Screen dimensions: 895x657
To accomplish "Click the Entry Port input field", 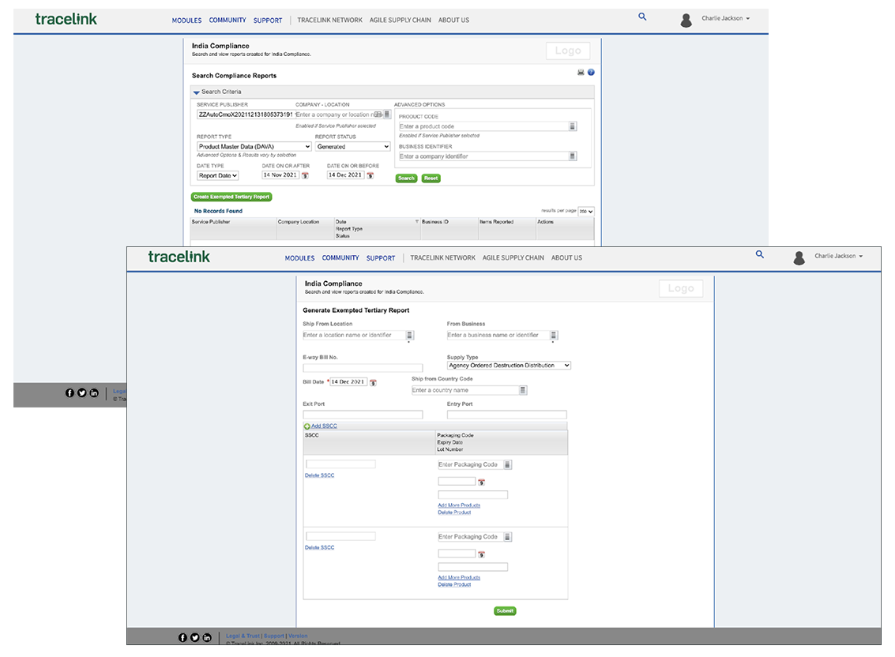I will (x=507, y=415).
